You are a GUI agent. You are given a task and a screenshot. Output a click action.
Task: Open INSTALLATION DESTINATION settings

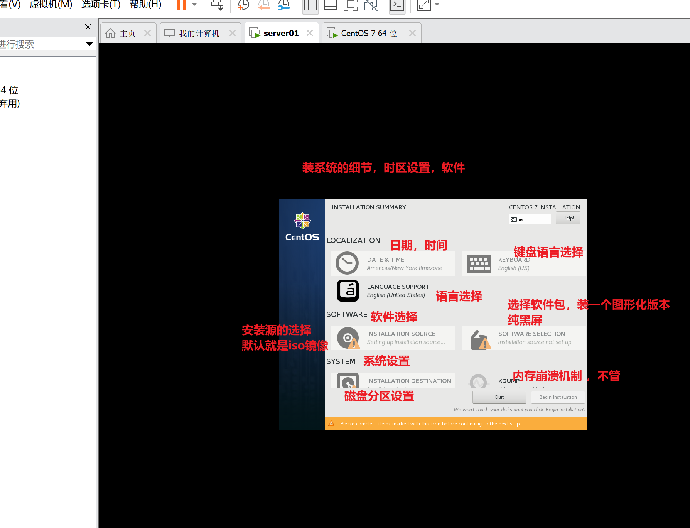393,380
